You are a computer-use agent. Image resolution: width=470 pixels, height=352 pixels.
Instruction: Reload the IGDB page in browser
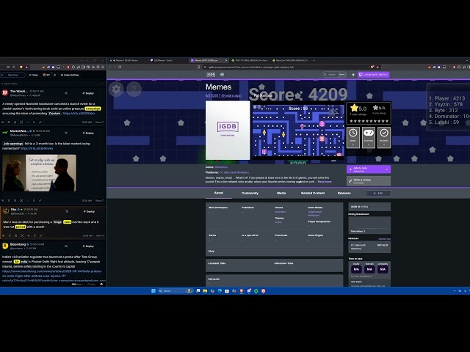coord(120,67)
